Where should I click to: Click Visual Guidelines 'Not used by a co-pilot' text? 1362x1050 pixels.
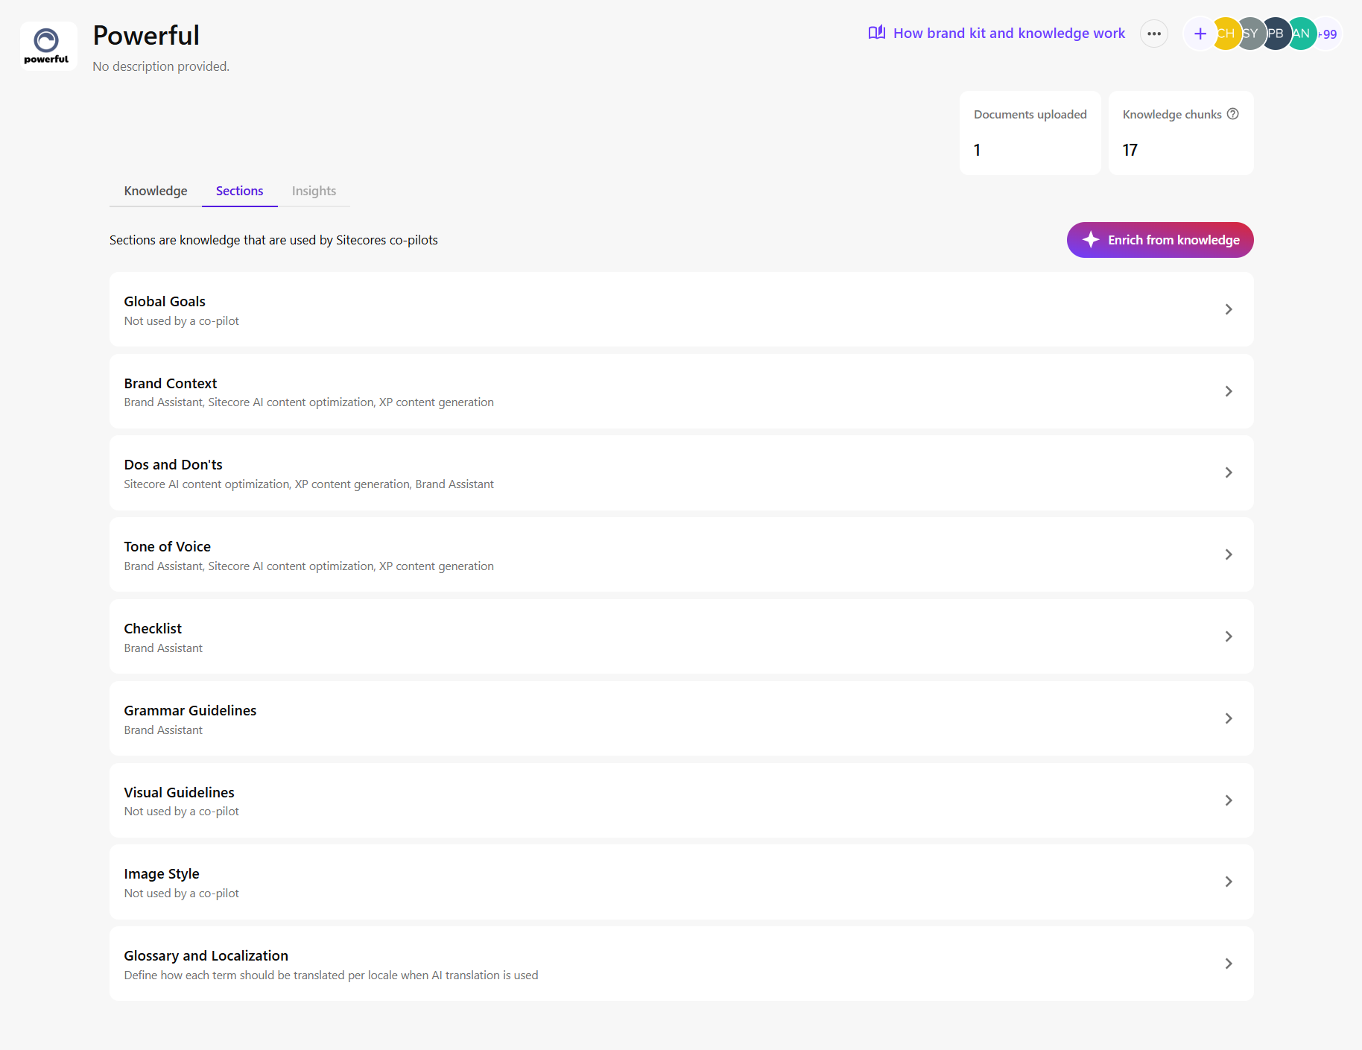(182, 812)
